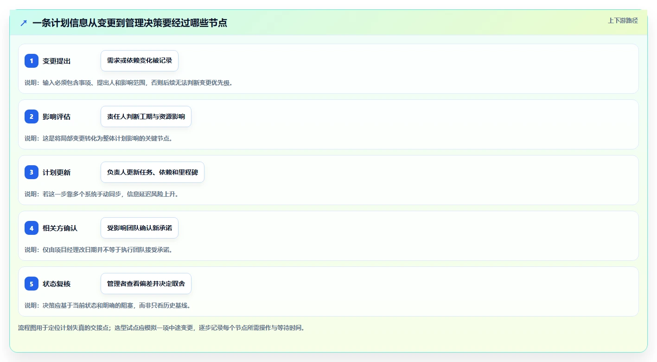Select the 管理者查看偏差并决定取舍 box
Viewport: 657px width, 362px height.
[x=146, y=284]
